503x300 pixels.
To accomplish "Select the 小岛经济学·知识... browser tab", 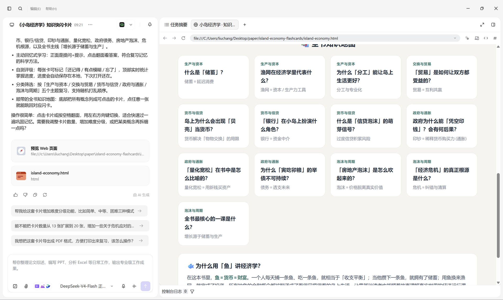I will coord(215,25).
